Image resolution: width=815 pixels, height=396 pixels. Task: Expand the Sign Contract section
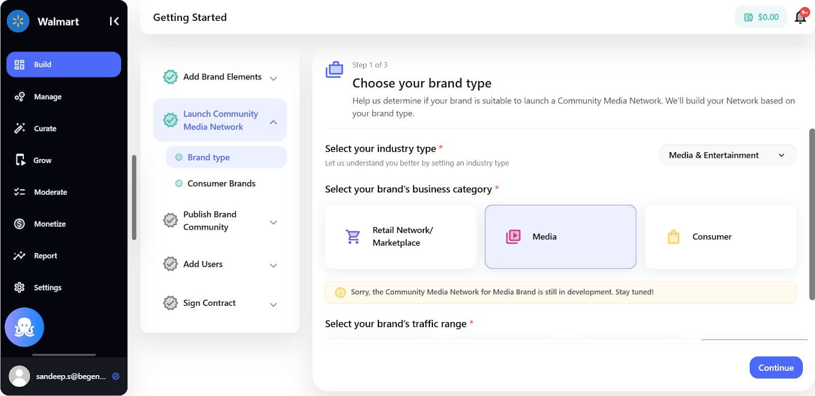(274, 305)
